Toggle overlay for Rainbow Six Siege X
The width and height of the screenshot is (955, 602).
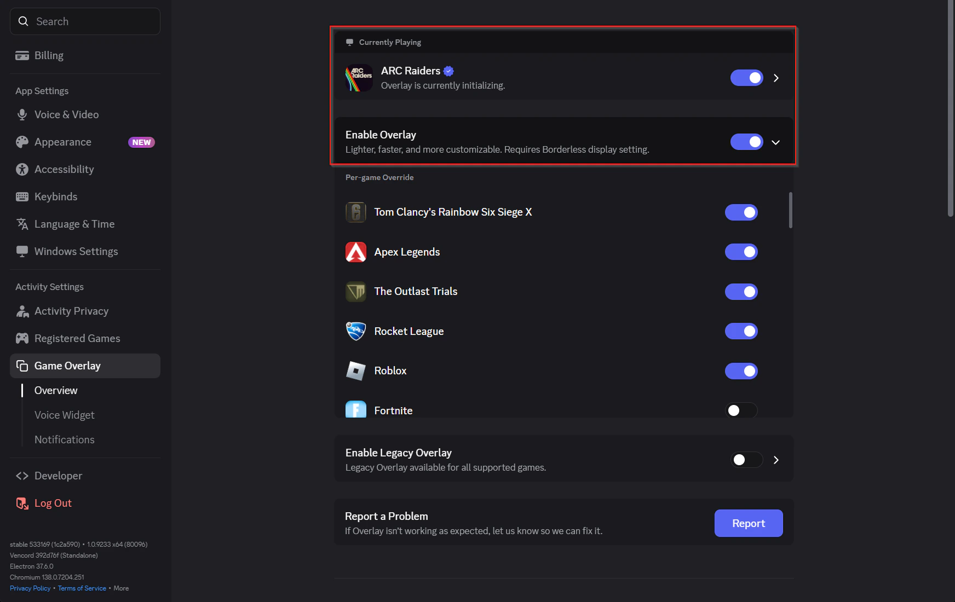[741, 212]
